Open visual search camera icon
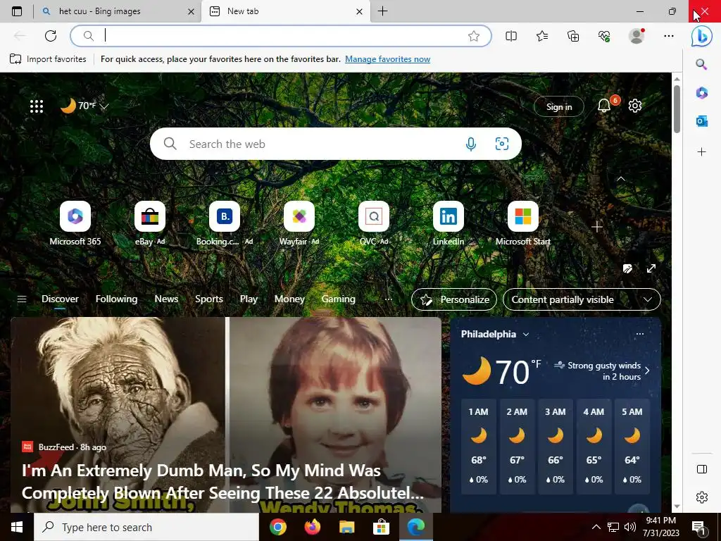Viewport: 721px width, 541px height. pos(501,144)
